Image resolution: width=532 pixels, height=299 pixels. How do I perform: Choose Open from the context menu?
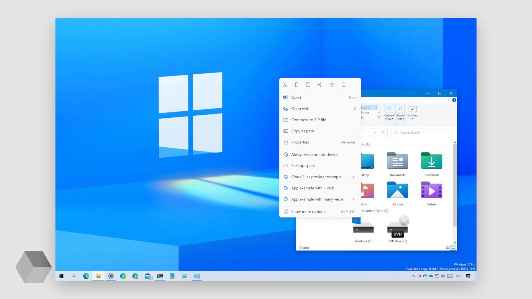click(320, 97)
